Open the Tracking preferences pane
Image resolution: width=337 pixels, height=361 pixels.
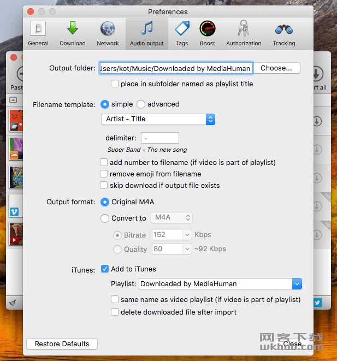tap(284, 34)
